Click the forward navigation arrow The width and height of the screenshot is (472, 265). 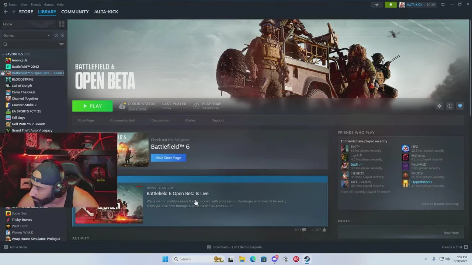pyautogui.click(x=13, y=12)
